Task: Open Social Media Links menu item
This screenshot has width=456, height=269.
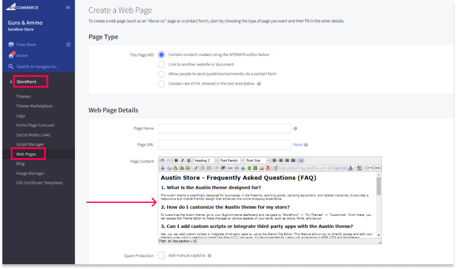Action: coord(33,135)
